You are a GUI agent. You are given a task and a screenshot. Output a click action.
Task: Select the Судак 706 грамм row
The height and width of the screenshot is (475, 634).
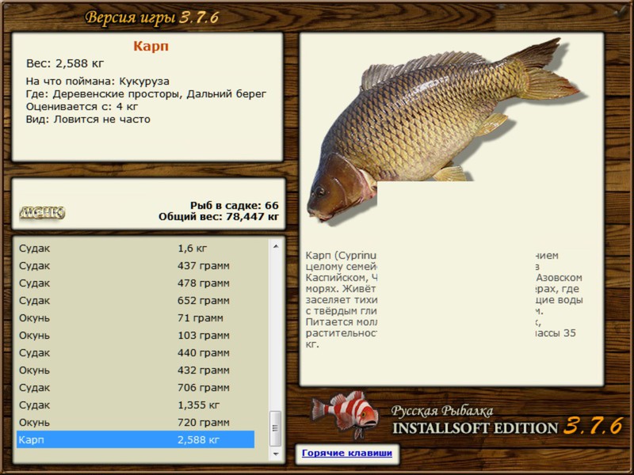pyautogui.click(x=136, y=387)
